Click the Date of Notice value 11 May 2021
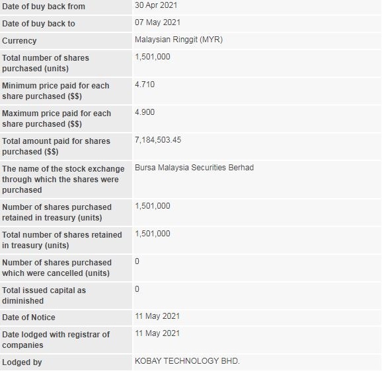Image resolution: width=382 pixels, height=371 pixels. coord(157,316)
